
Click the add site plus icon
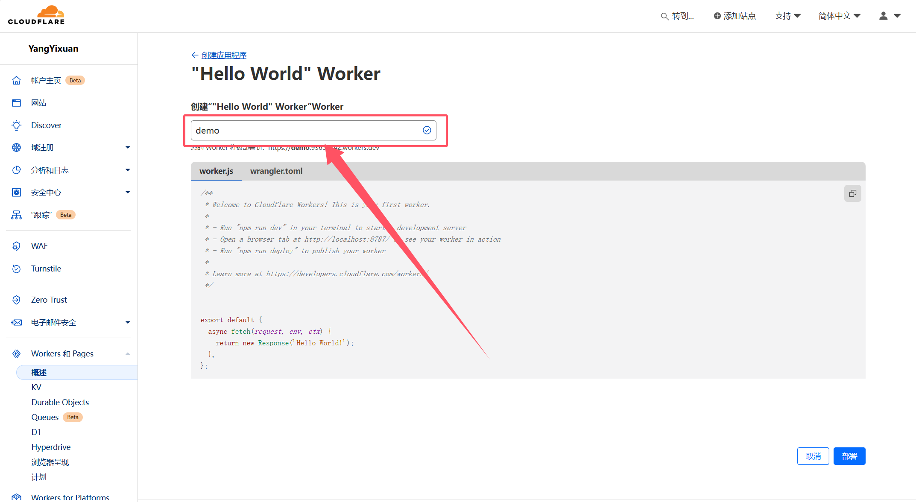(717, 16)
